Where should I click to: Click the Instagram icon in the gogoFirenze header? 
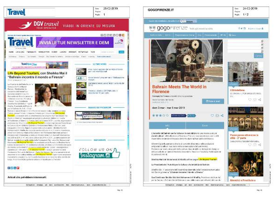coord(245,28)
